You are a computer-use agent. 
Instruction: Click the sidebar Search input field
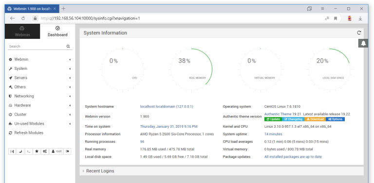point(37,46)
